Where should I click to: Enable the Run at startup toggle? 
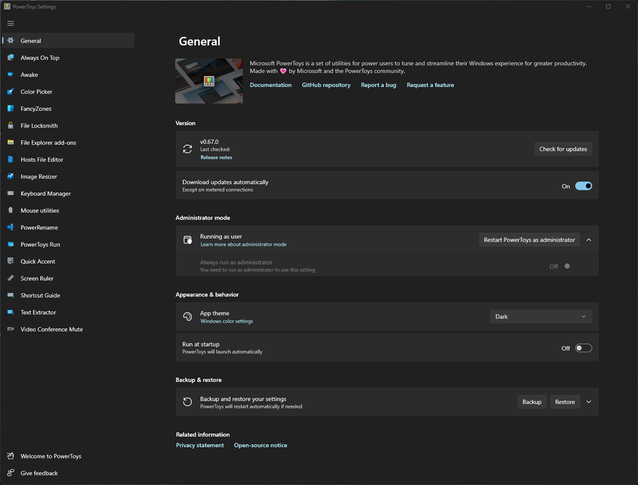pyautogui.click(x=583, y=348)
